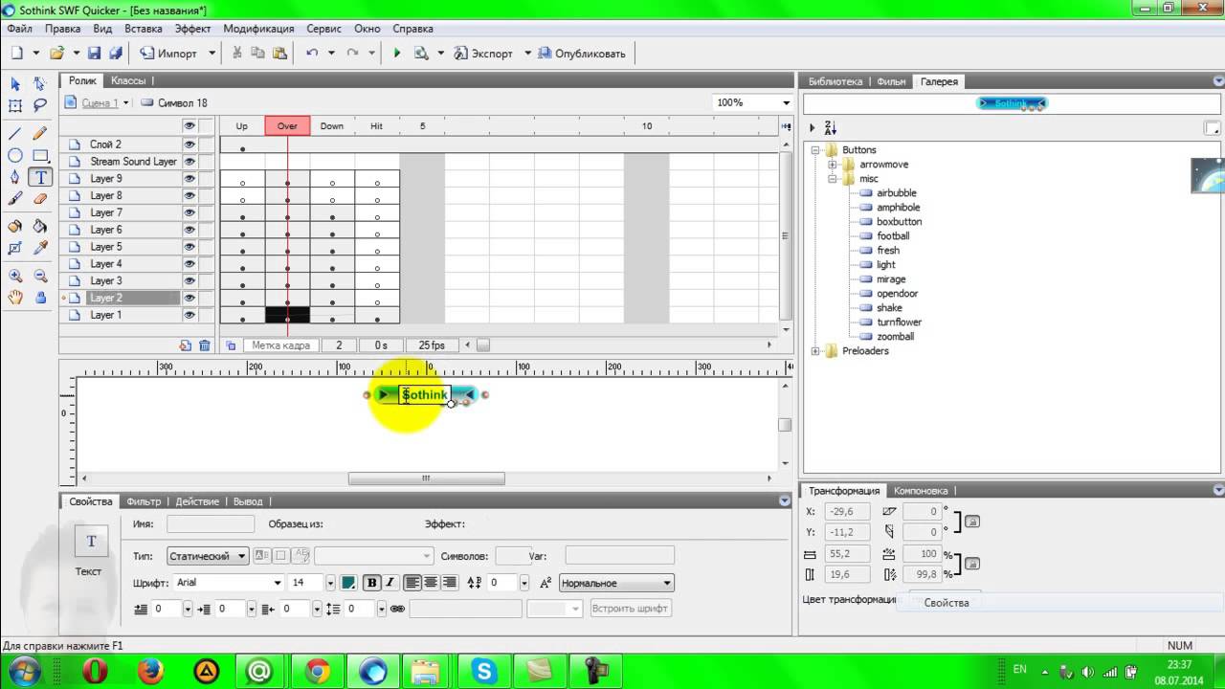Open the Модификация menu
The height and width of the screenshot is (689, 1225).
(x=258, y=29)
